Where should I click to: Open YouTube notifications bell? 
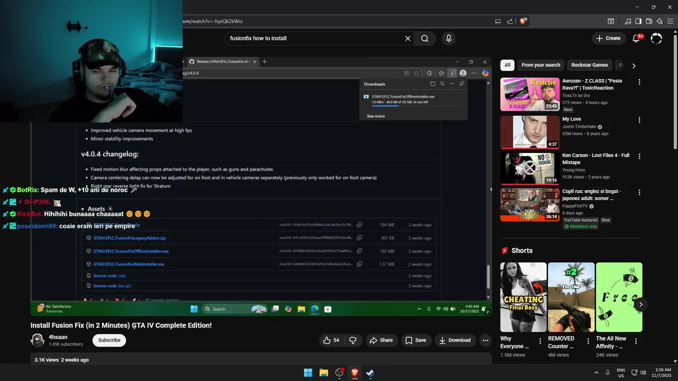637,38
